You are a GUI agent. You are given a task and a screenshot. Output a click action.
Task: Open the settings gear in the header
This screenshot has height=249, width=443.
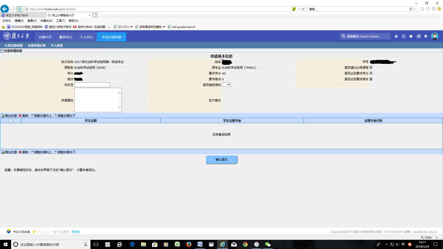426,36
